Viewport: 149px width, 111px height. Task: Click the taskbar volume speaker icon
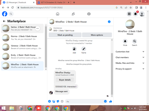(135, 108)
